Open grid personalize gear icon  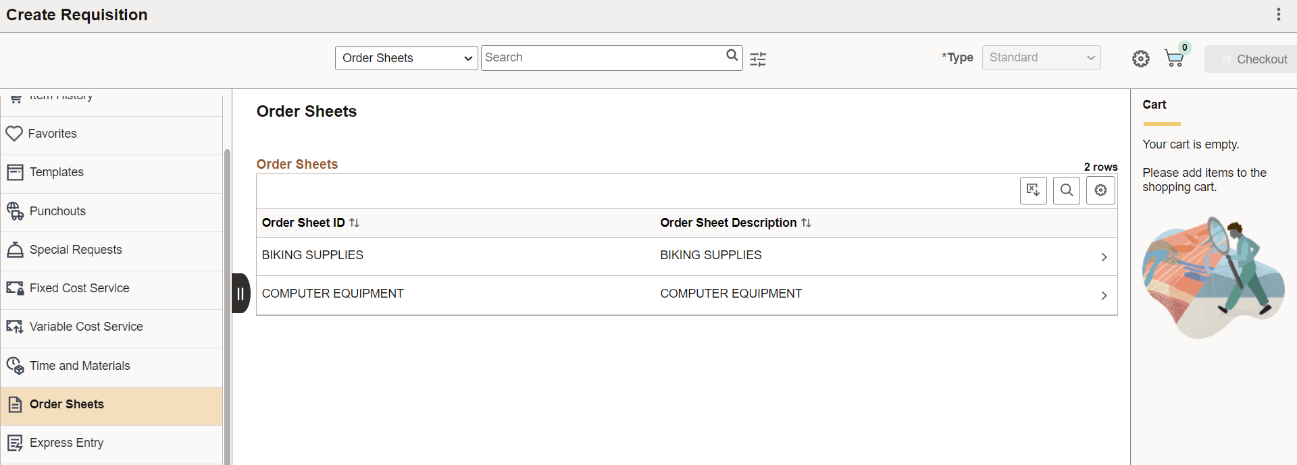(1100, 190)
